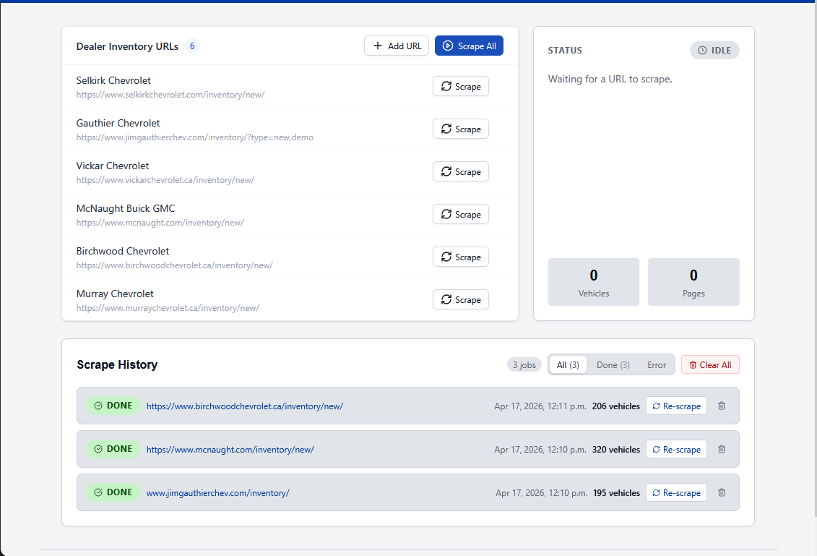Click Scrape beside Murray Chevrolet
Image resolution: width=817 pixels, height=556 pixels.
461,300
